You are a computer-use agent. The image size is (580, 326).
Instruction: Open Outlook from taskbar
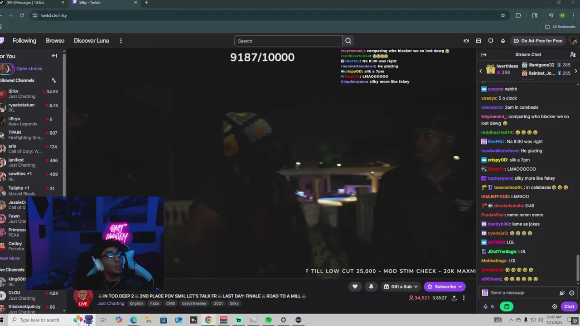179,320
